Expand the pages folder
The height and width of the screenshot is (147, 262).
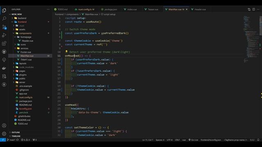pyautogui.click(x=22, y=71)
